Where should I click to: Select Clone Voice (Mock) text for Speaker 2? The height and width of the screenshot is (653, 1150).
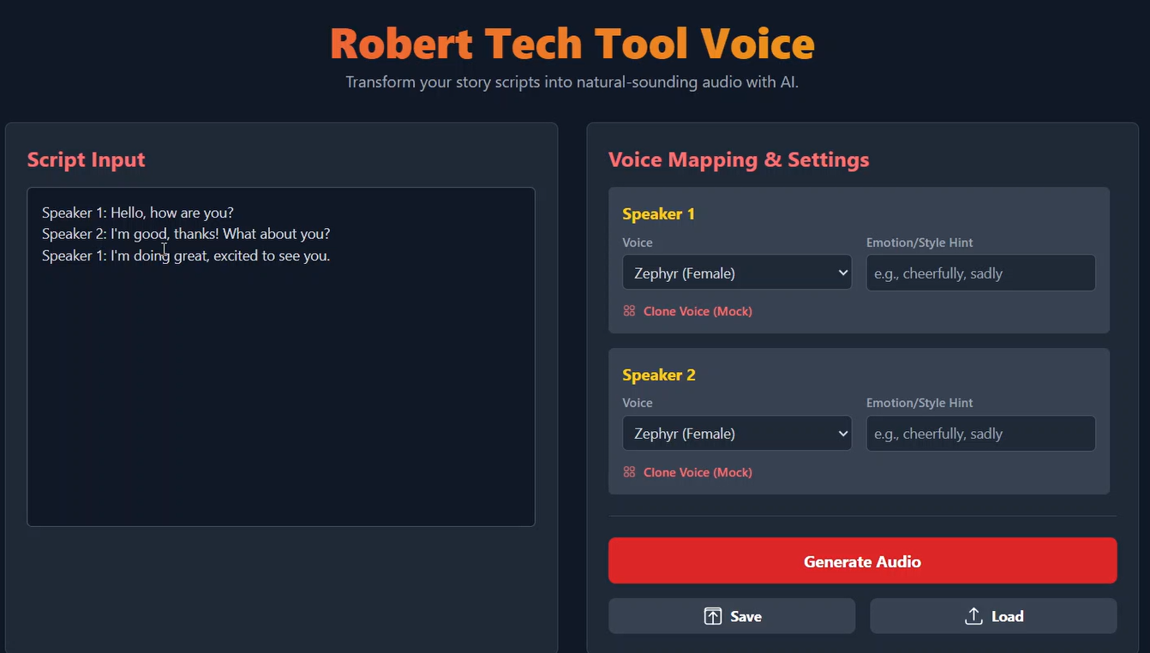698,472
